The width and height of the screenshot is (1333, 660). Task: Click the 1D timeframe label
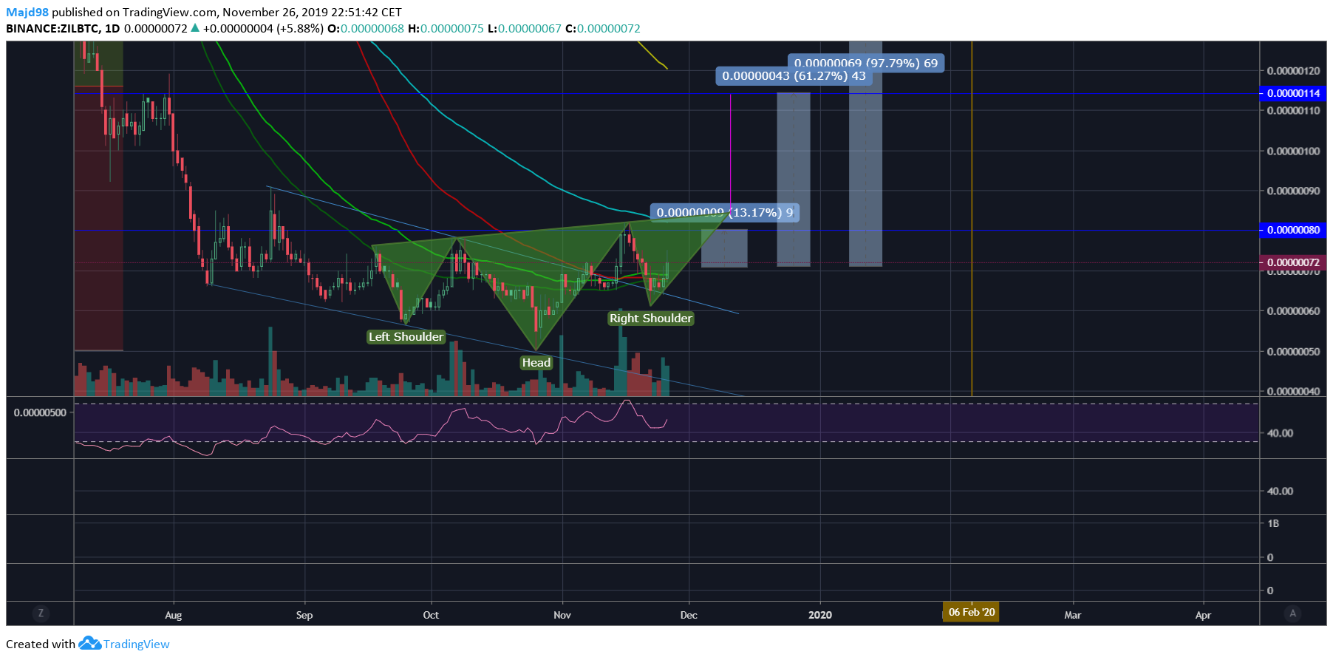coord(112,29)
